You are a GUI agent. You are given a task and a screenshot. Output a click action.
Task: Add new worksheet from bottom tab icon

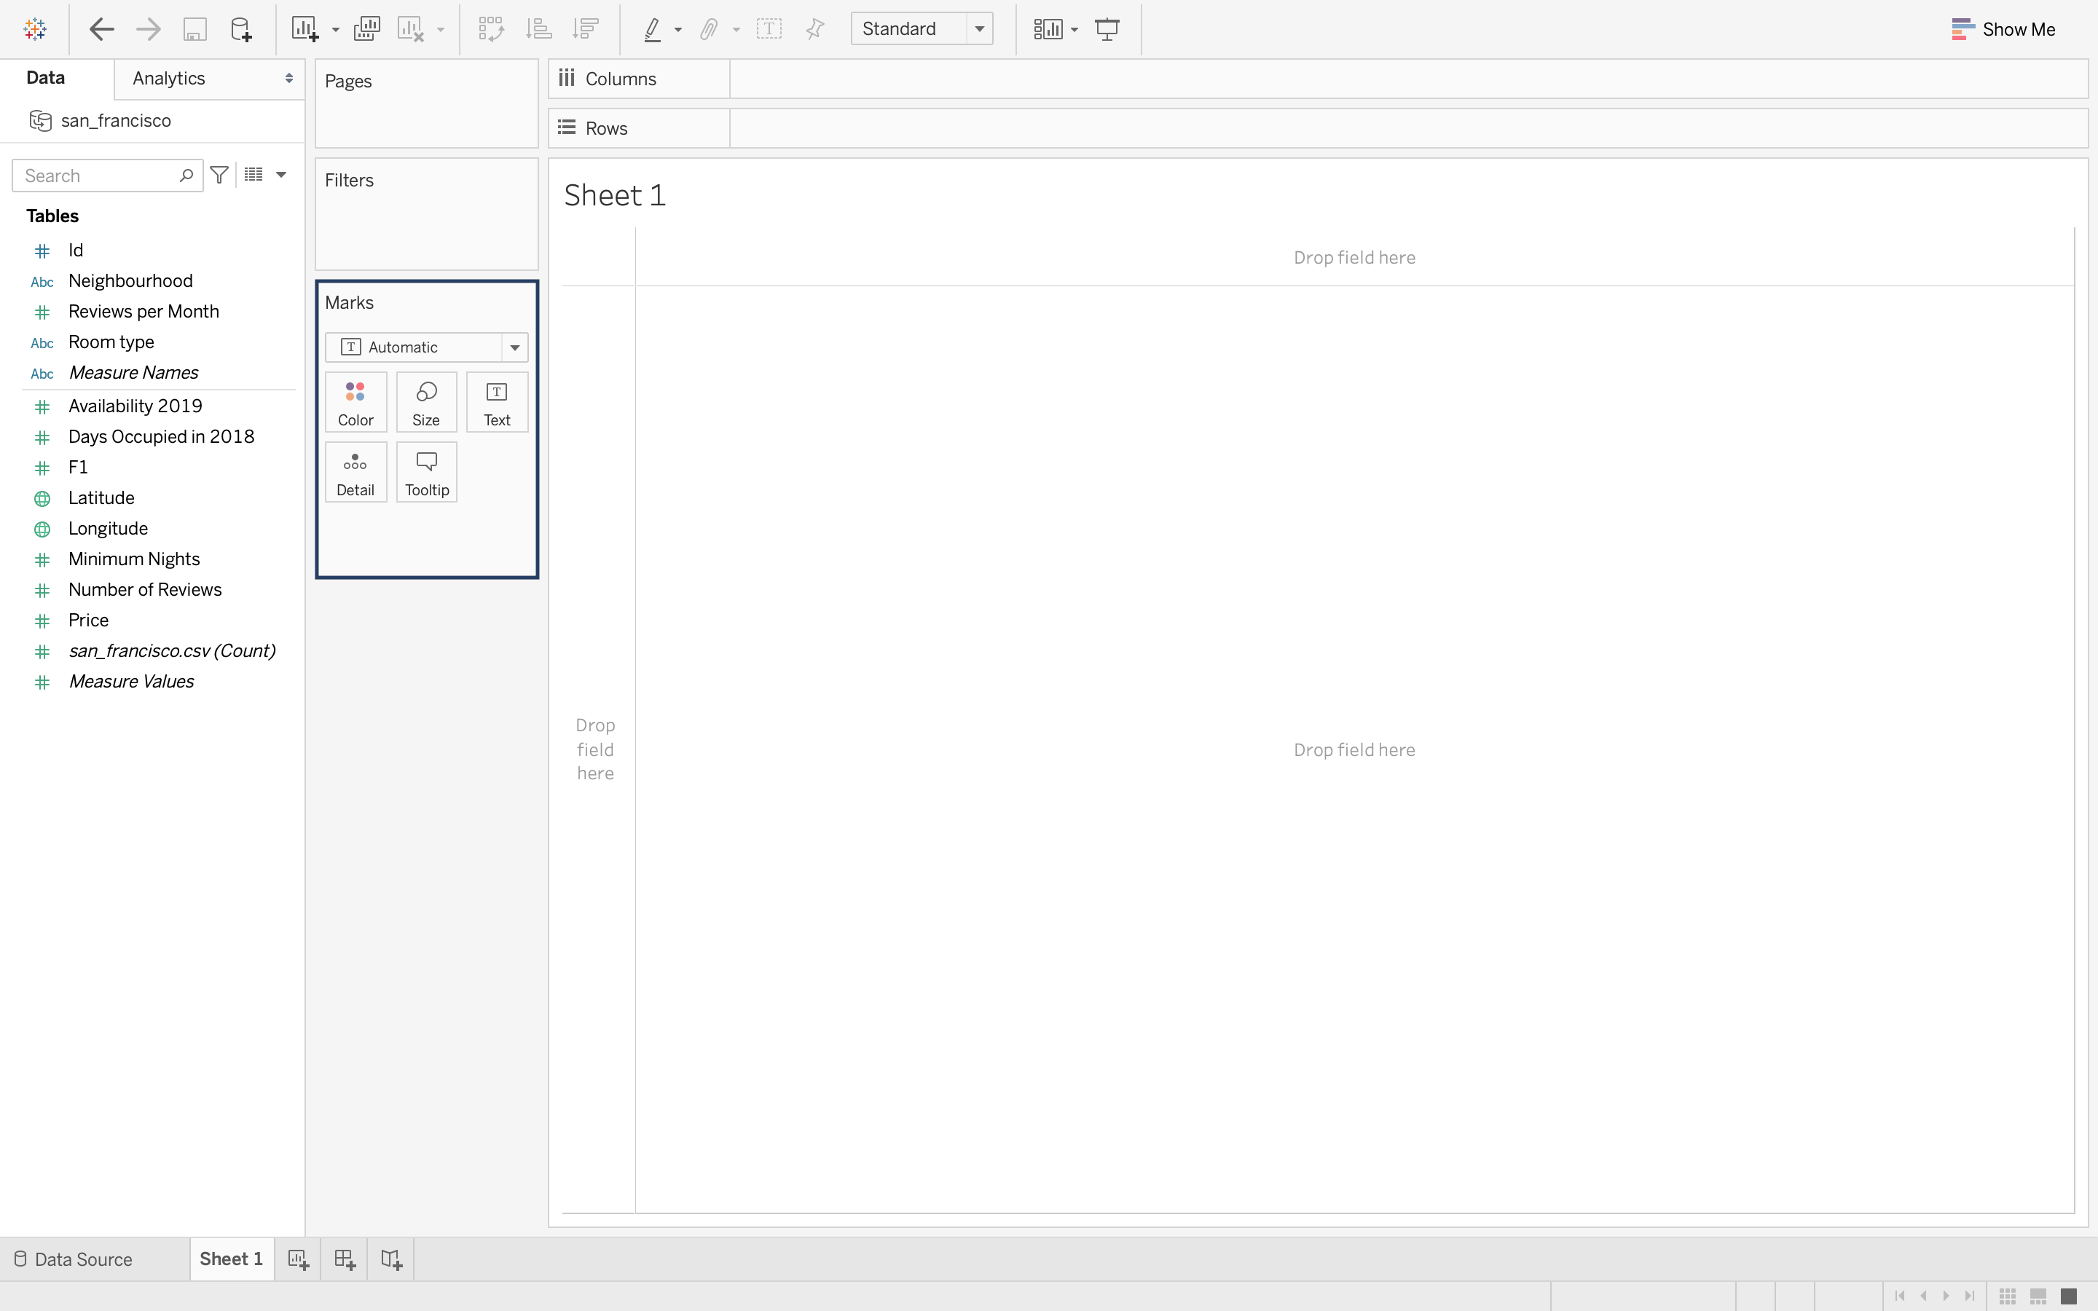(298, 1259)
